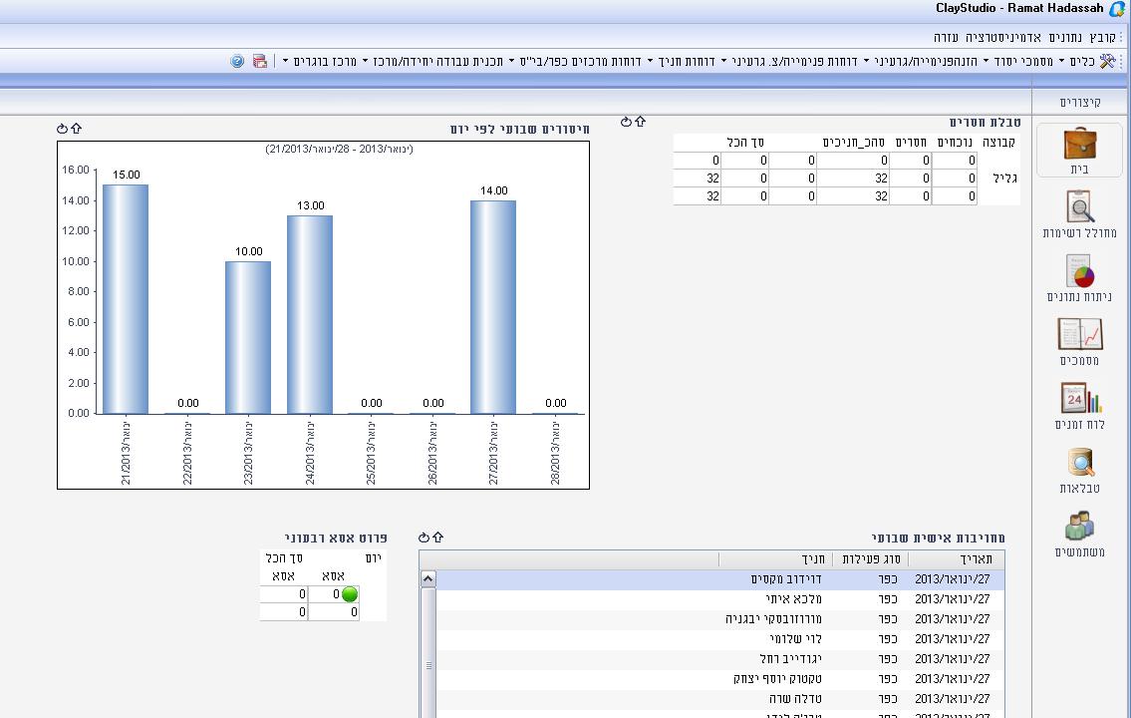Select the row for מלכא איתי

(x=719, y=599)
